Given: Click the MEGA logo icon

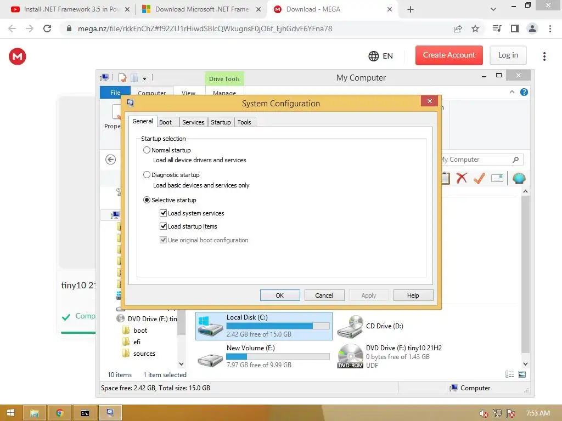Looking at the screenshot, I should pos(18,56).
